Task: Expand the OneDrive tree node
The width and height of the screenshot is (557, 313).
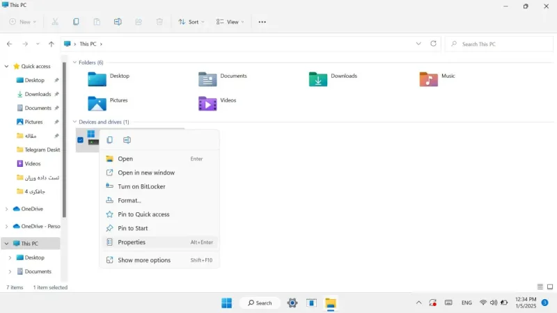Action: (x=6, y=209)
